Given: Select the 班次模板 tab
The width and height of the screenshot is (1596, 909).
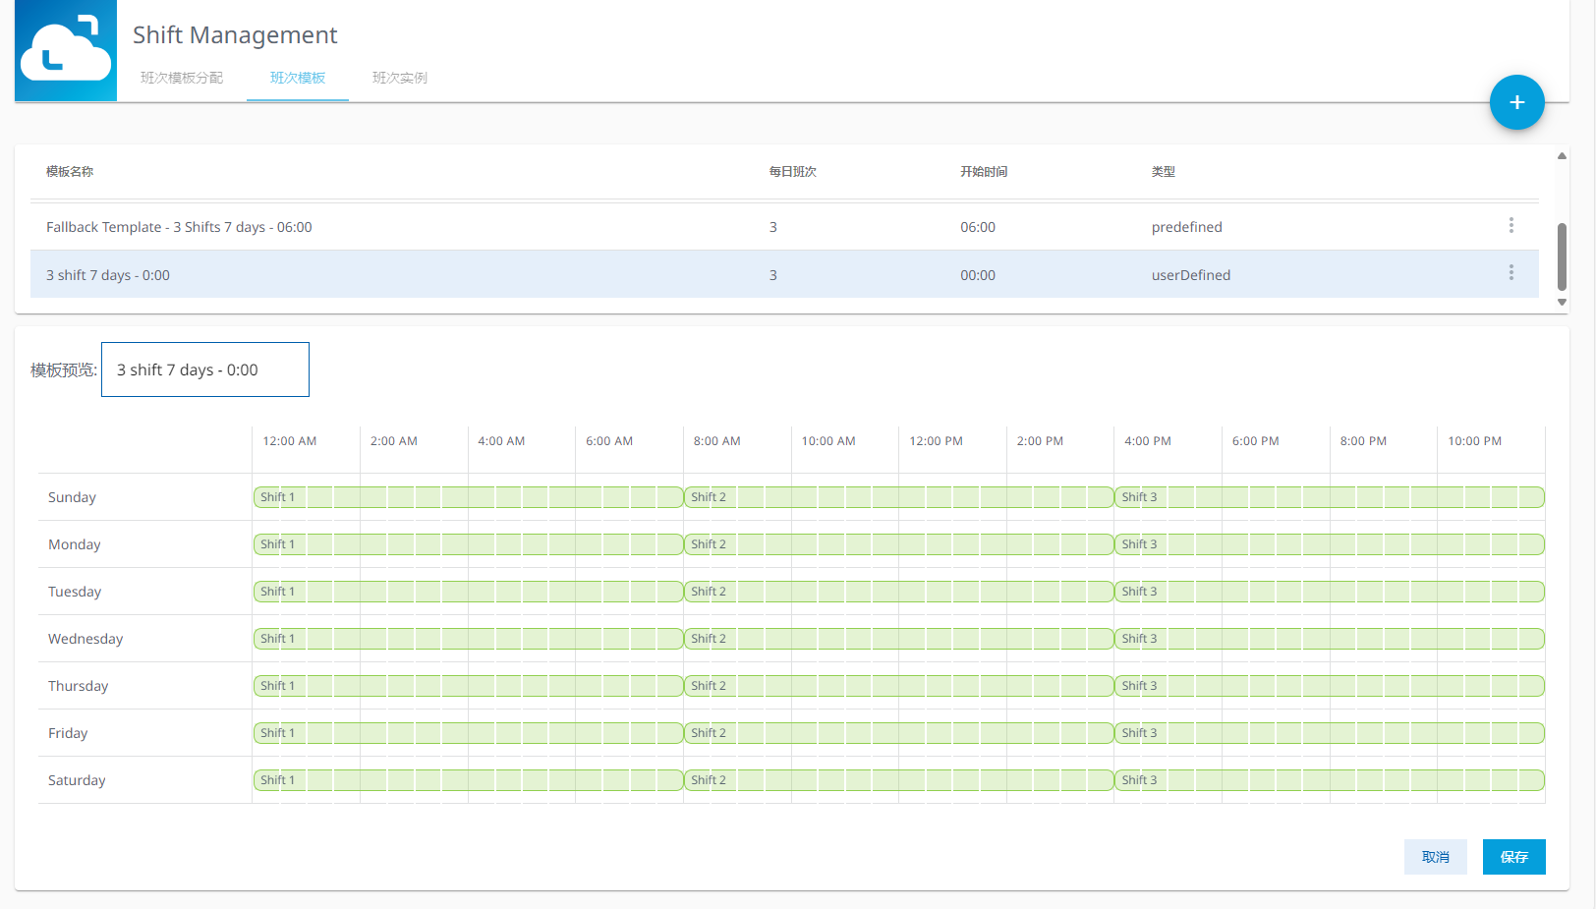Looking at the screenshot, I should pyautogui.click(x=298, y=78).
